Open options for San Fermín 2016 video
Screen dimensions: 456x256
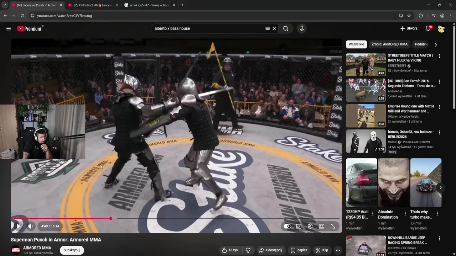click(439, 81)
